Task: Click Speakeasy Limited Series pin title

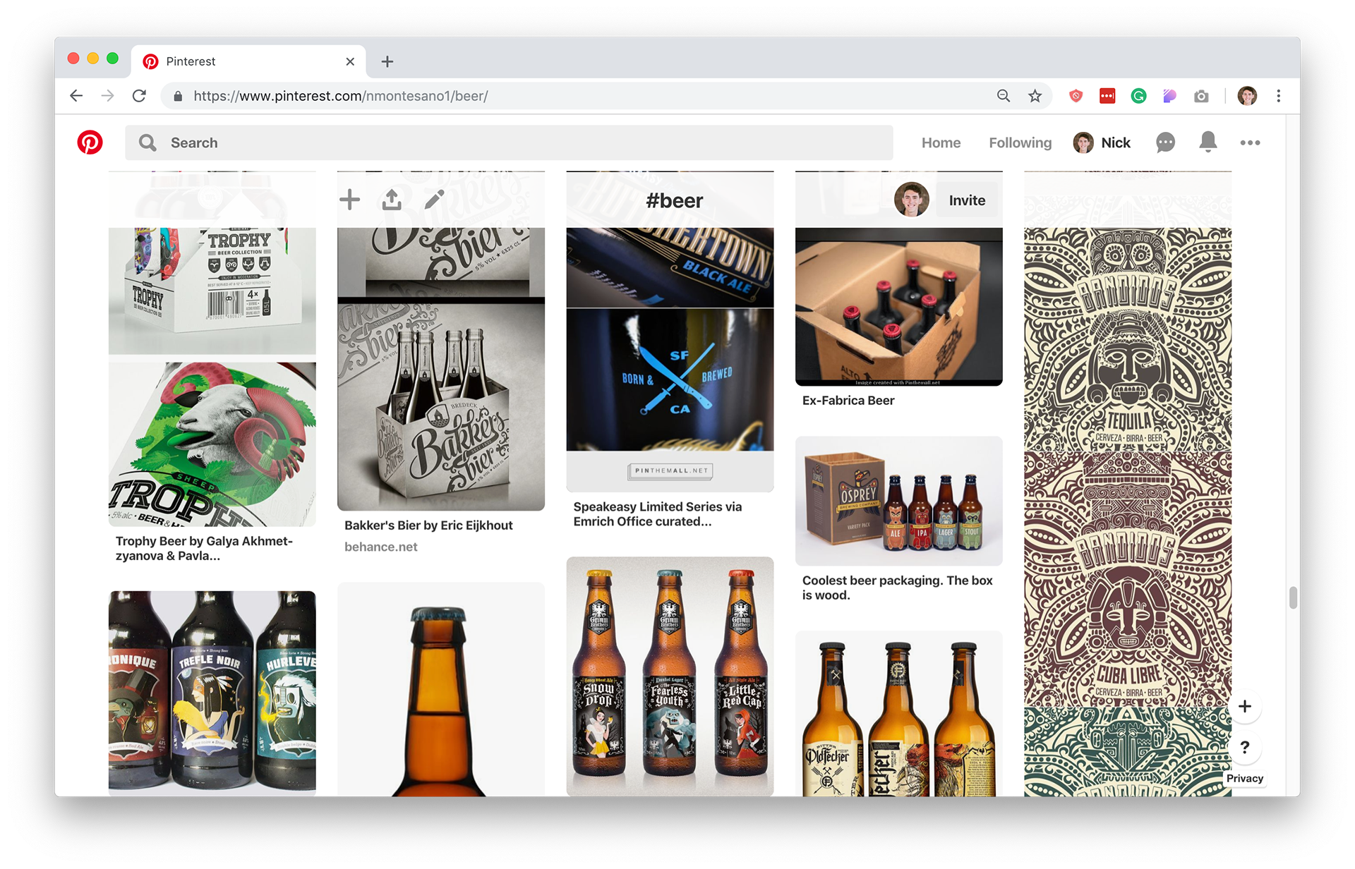Action: pyautogui.click(x=657, y=514)
